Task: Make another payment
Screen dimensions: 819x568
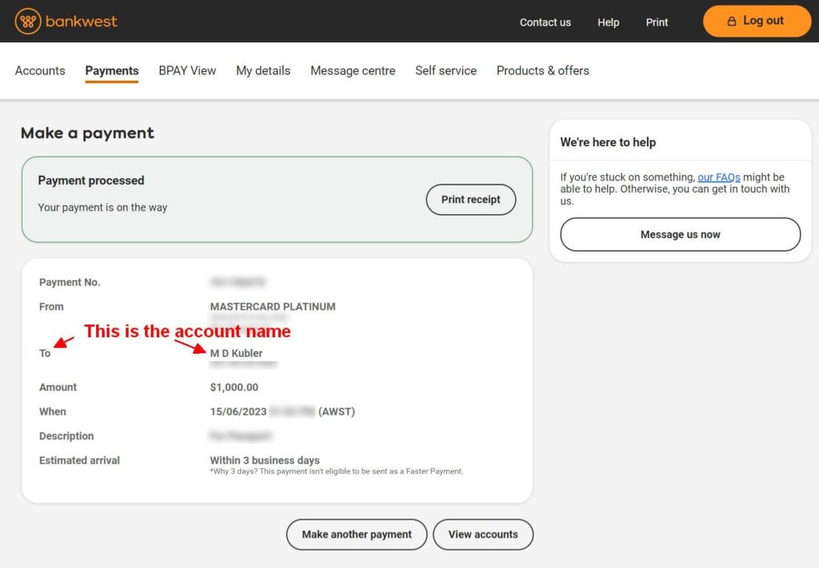Action: coord(357,534)
